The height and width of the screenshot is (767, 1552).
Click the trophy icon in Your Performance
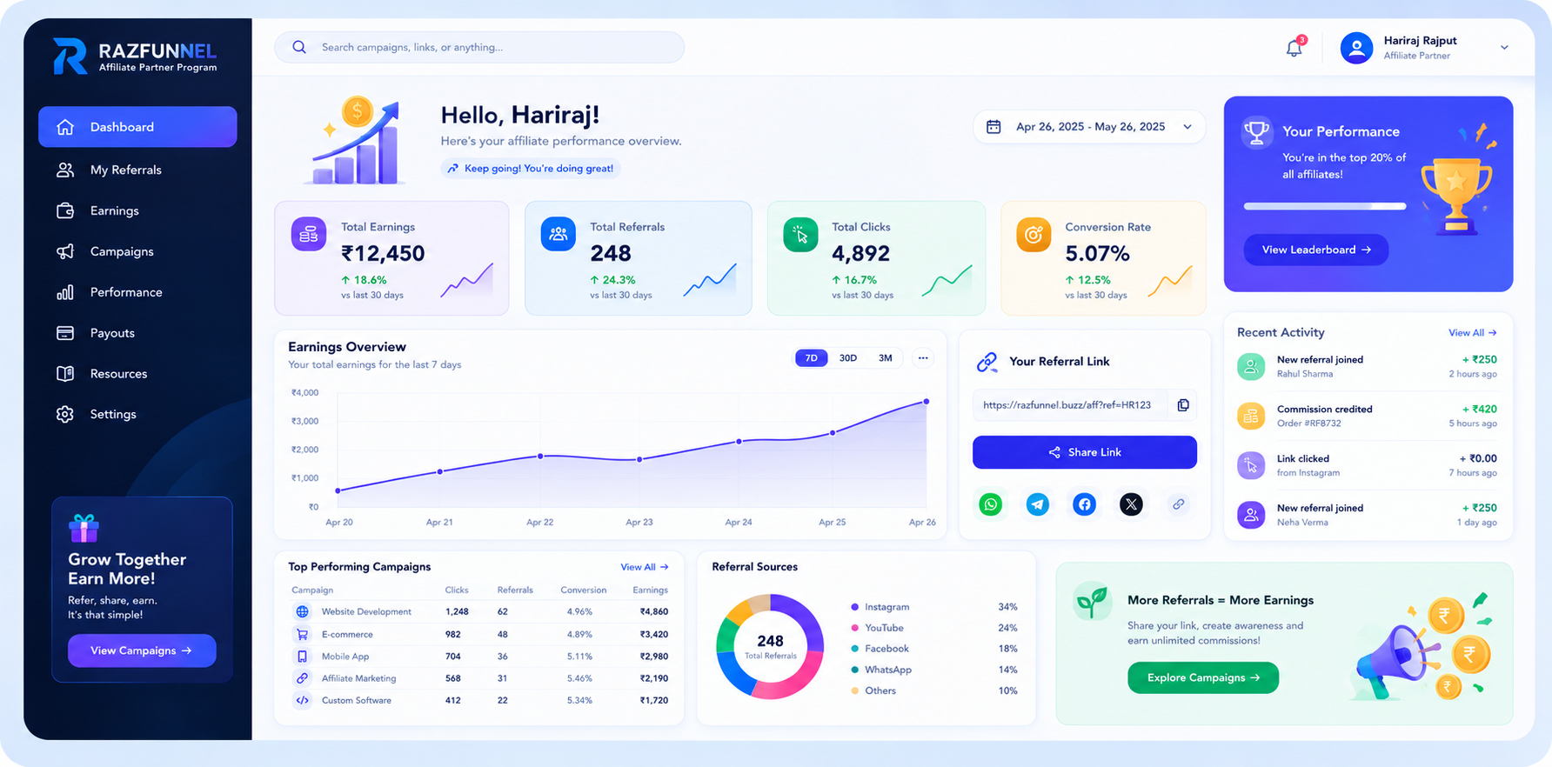pos(1256,132)
